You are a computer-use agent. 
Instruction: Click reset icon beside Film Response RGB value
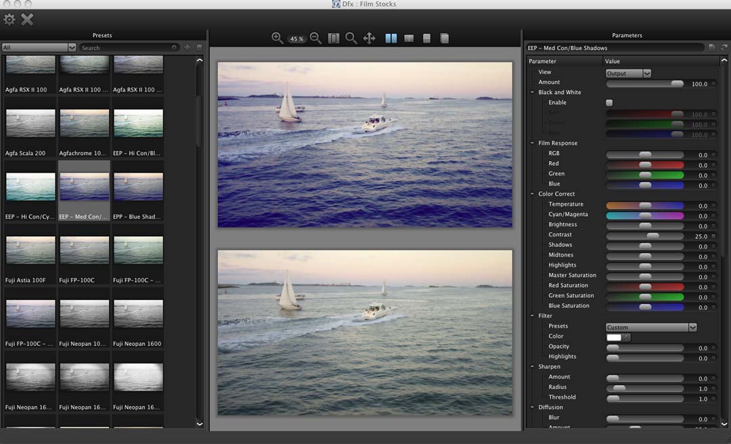(x=713, y=155)
